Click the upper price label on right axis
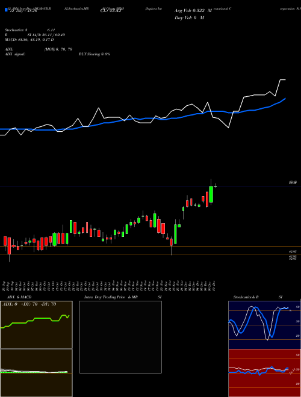This screenshot has width=301, height=397. [x=293, y=182]
